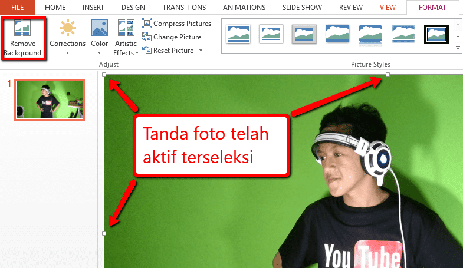Apply the fifth picture style, Reflected Rounded Rectangle
The height and width of the screenshot is (268, 463).
pyautogui.click(x=370, y=35)
